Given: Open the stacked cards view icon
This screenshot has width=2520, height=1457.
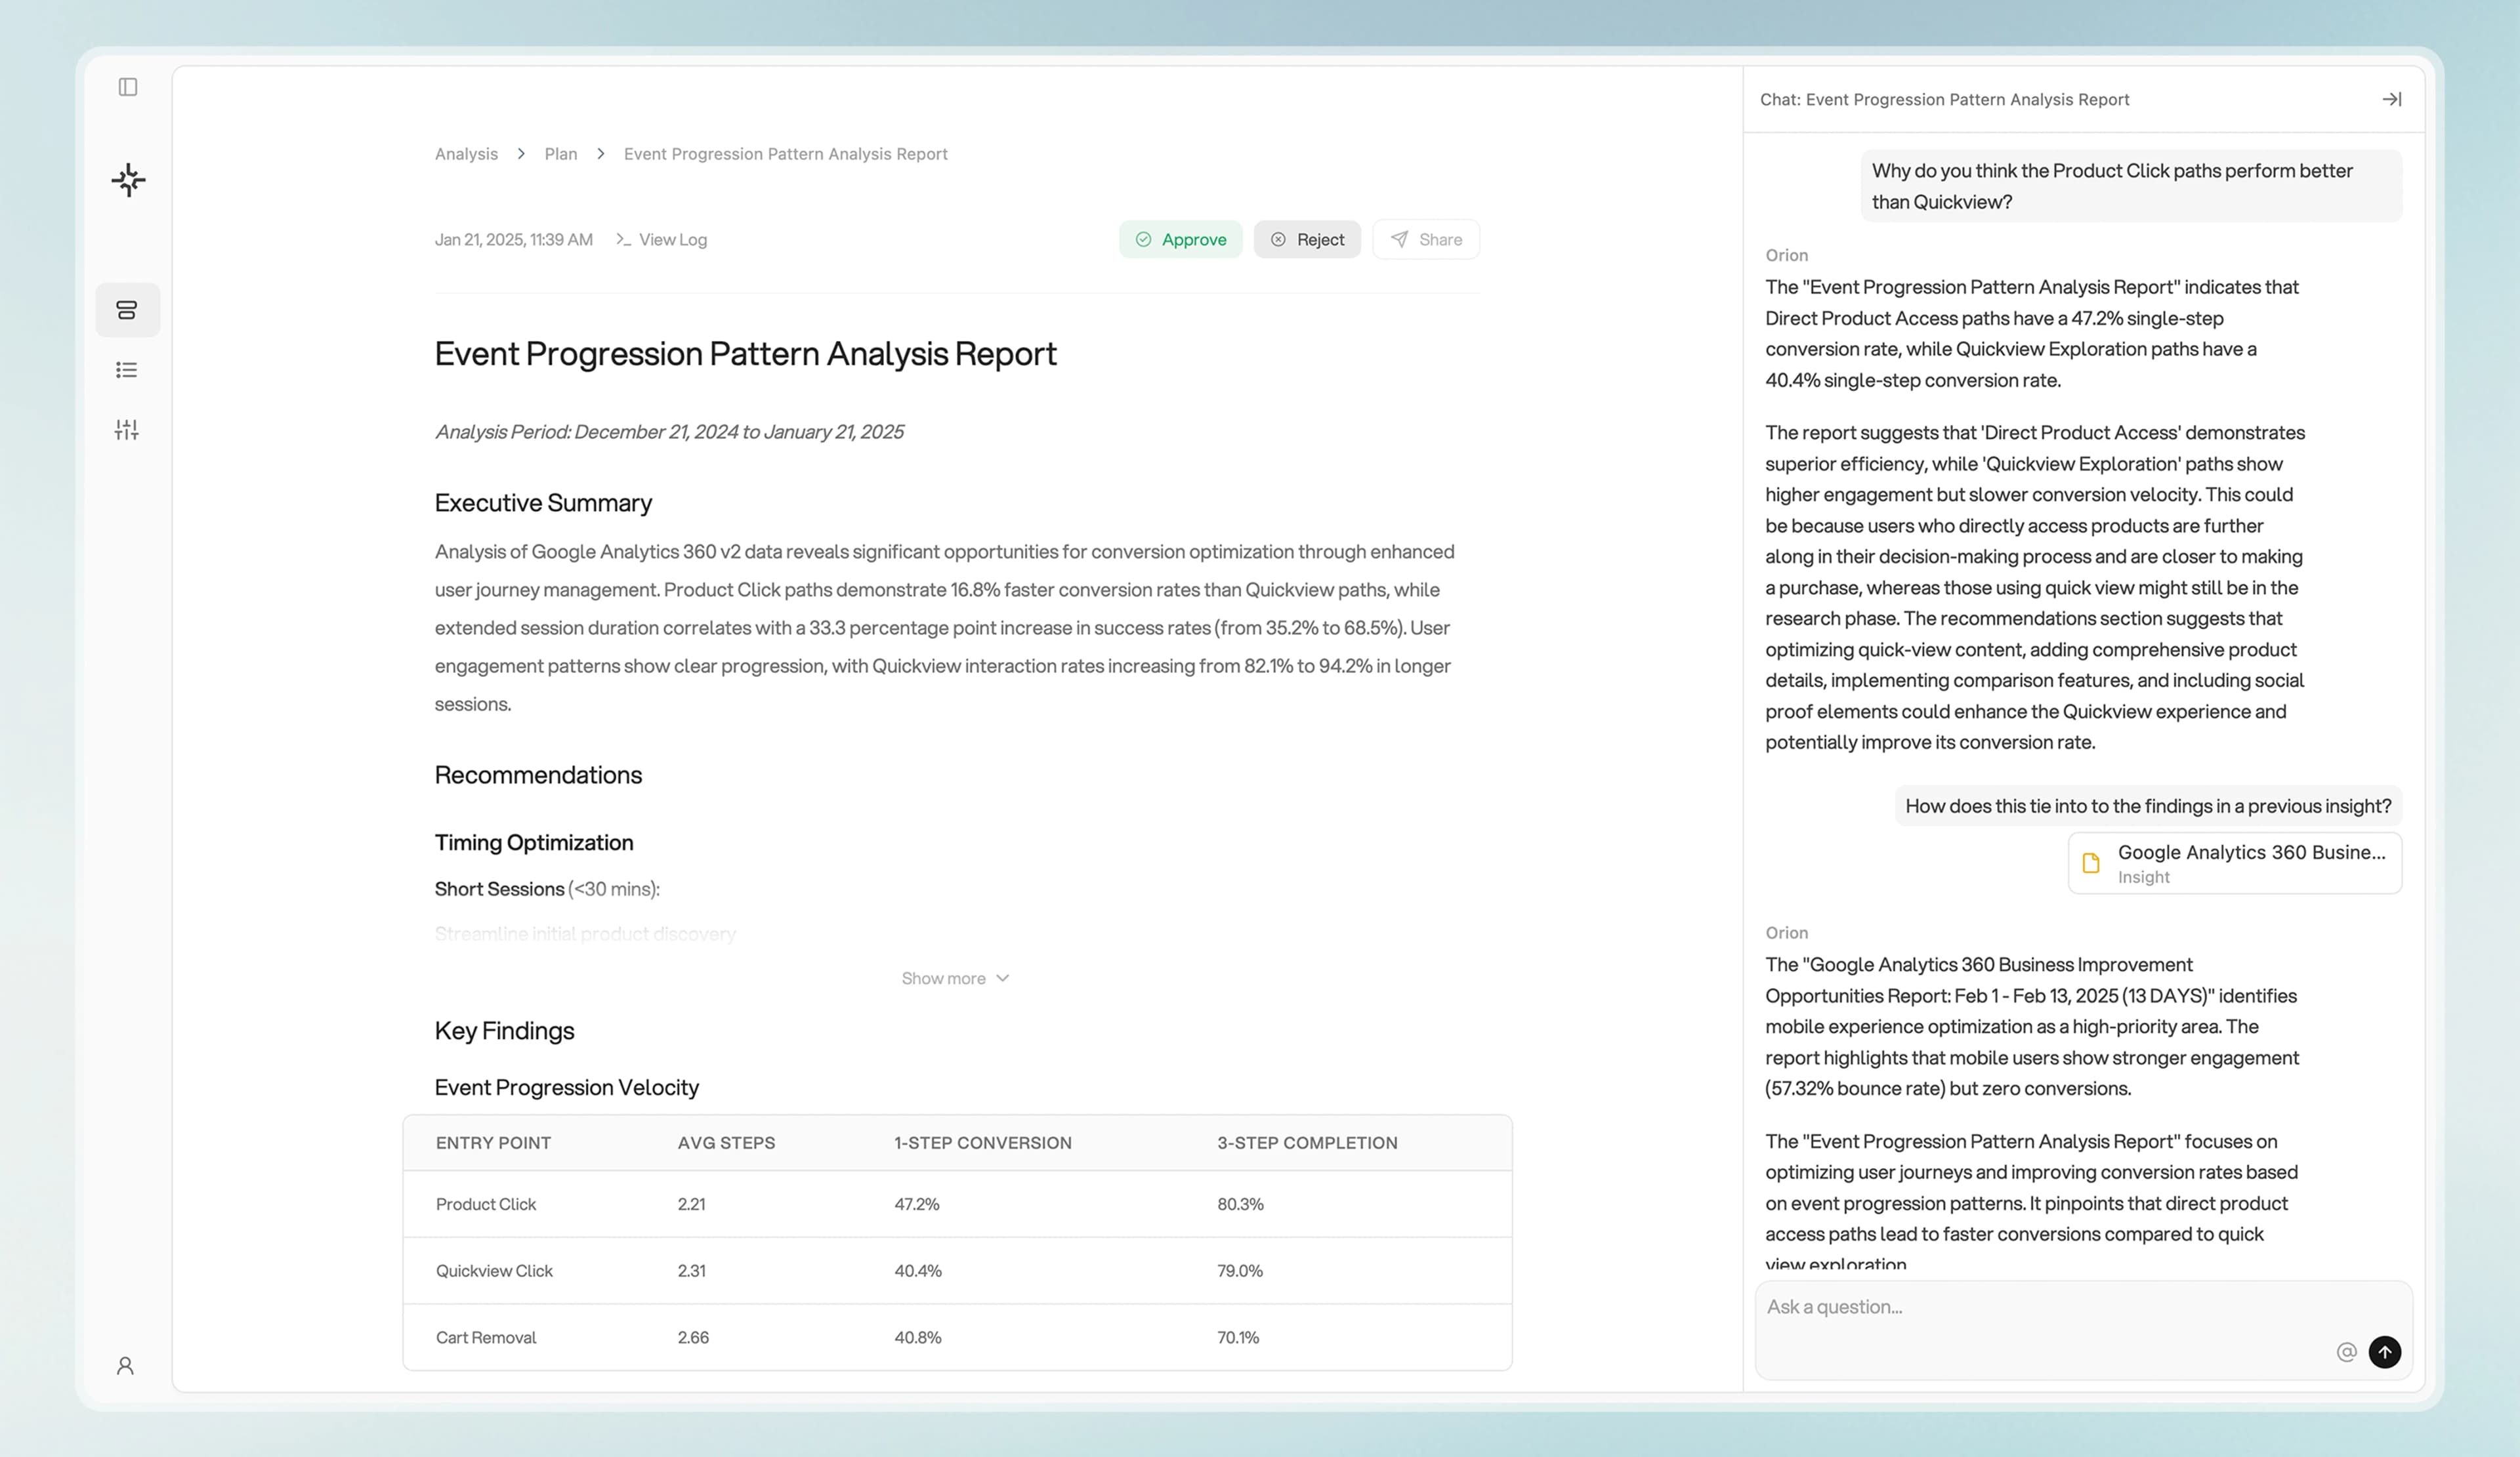Looking at the screenshot, I should (x=127, y=310).
